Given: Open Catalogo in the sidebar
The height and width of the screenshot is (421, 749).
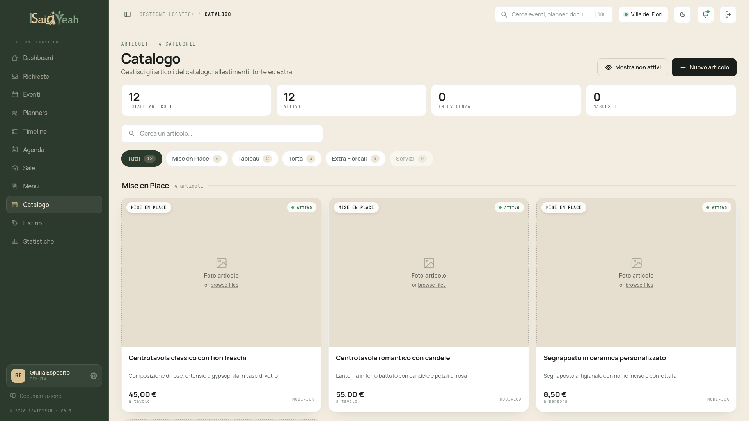Looking at the screenshot, I should pos(54,205).
